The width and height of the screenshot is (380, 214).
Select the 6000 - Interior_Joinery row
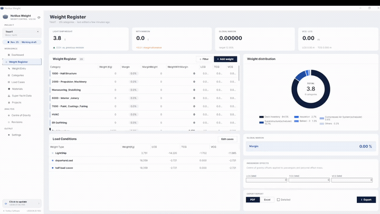(144, 98)
